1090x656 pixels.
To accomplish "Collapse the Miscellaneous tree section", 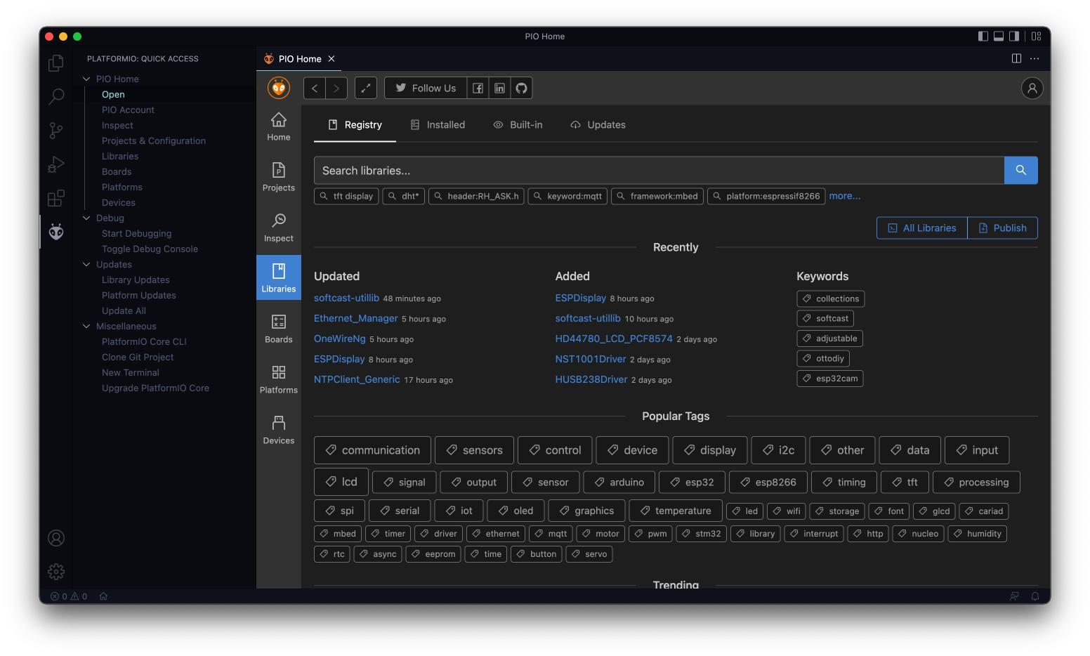I will (86, 326).
